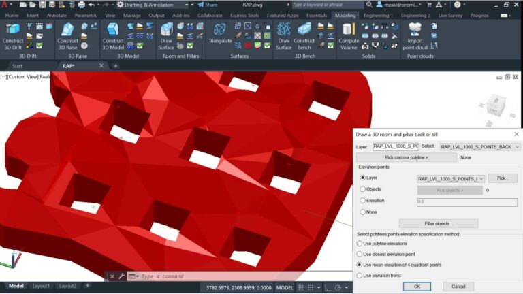This screenshot has width=523, height=294.
Task: Select the Objects elevation points radio button
Action: [363, 189]
